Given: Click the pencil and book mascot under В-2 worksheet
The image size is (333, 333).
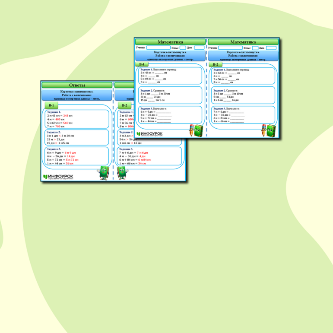Looking at the screenshot, I should (268, 130).
